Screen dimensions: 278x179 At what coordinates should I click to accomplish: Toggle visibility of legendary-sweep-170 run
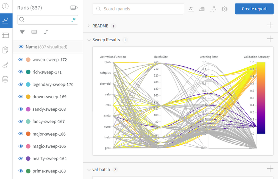point(21,84)
